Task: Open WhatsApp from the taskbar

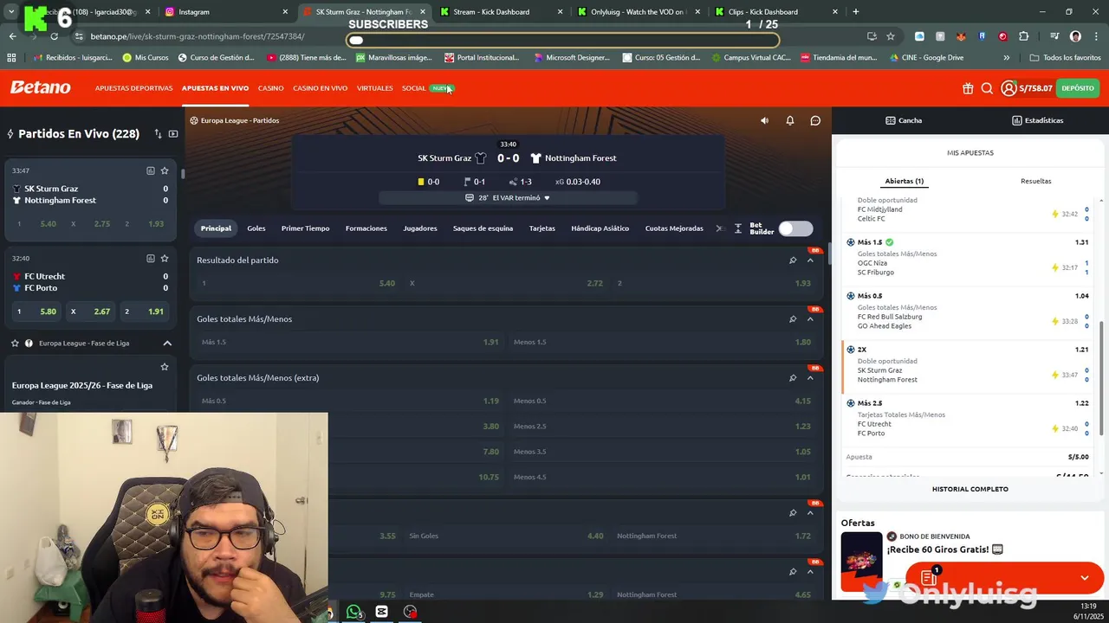Action: 354,612
